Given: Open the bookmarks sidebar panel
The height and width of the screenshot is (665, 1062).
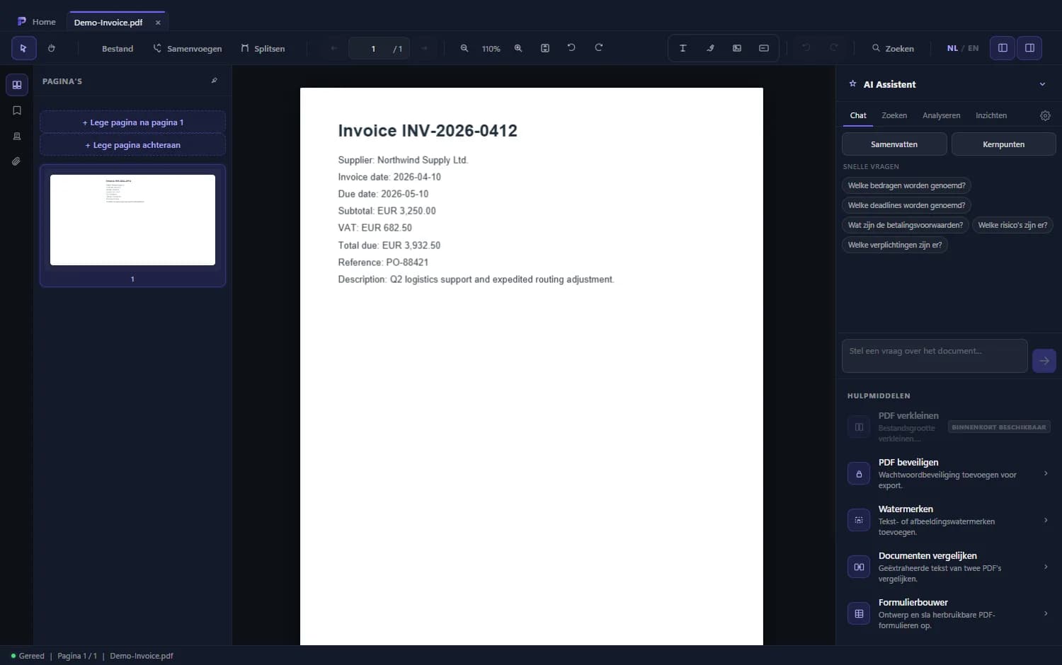Looking at the screenshot, I should point(17,110).
